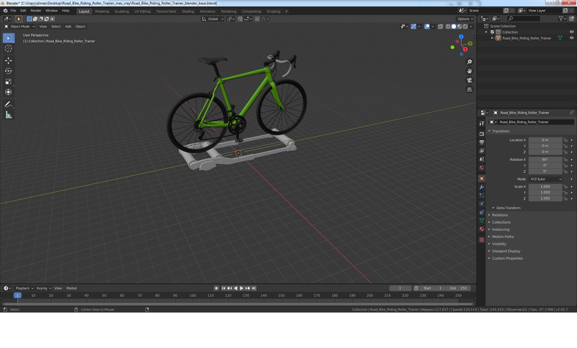This screenshot has height=348, width=577.
Task: Hide Collection with its eye icon
Action: [572, 32]
